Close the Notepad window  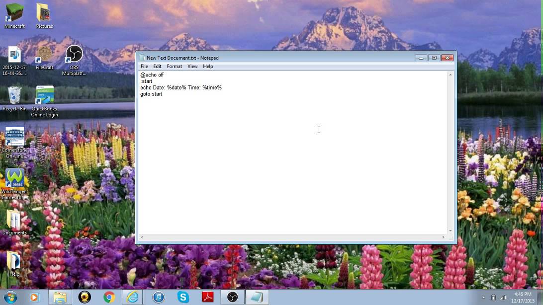point(447,58)
